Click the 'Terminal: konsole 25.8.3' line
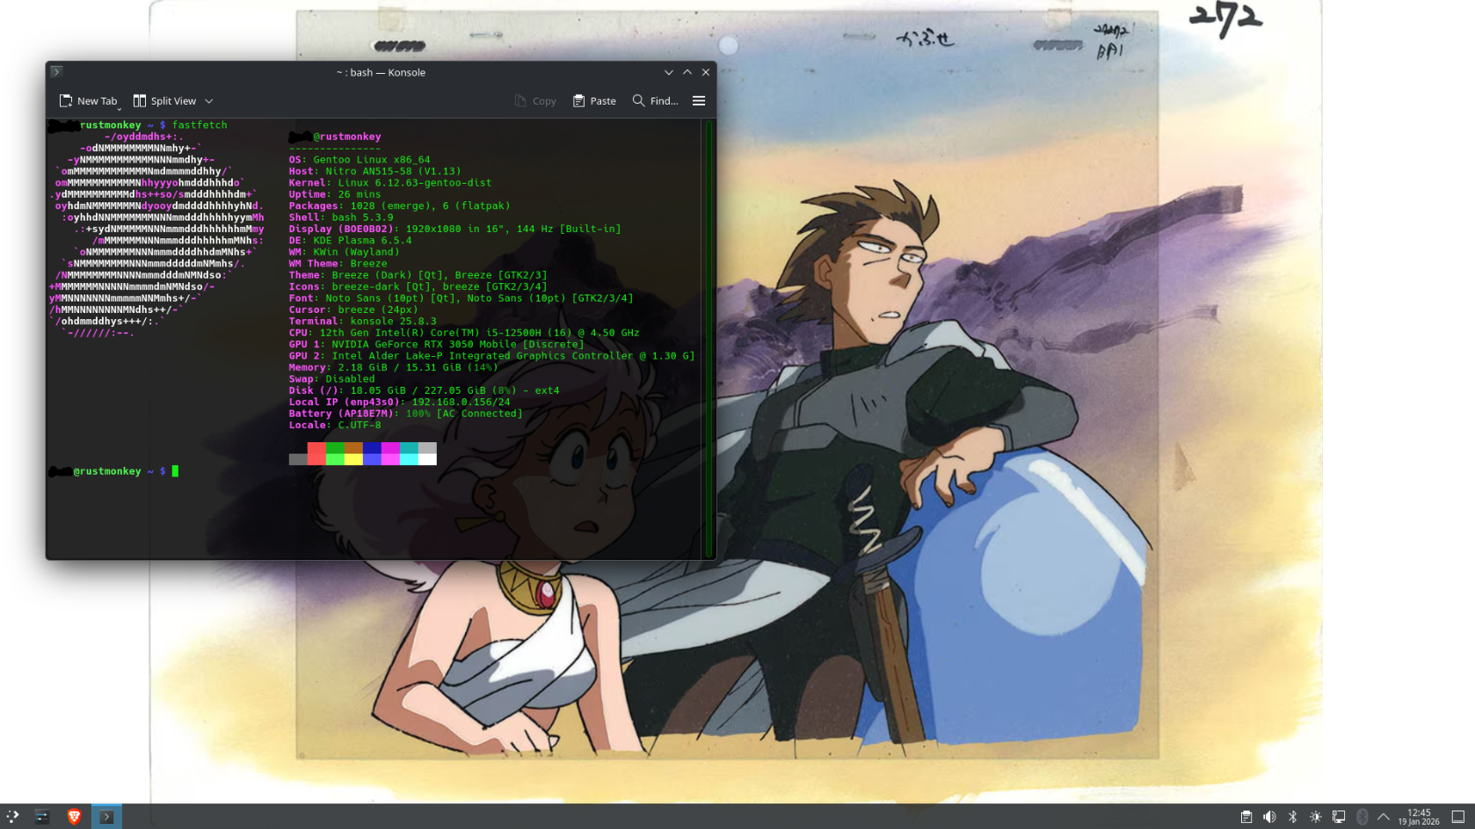Image resolution: width=1475 pixels, height=829 pixels. (x=363, y=321)
